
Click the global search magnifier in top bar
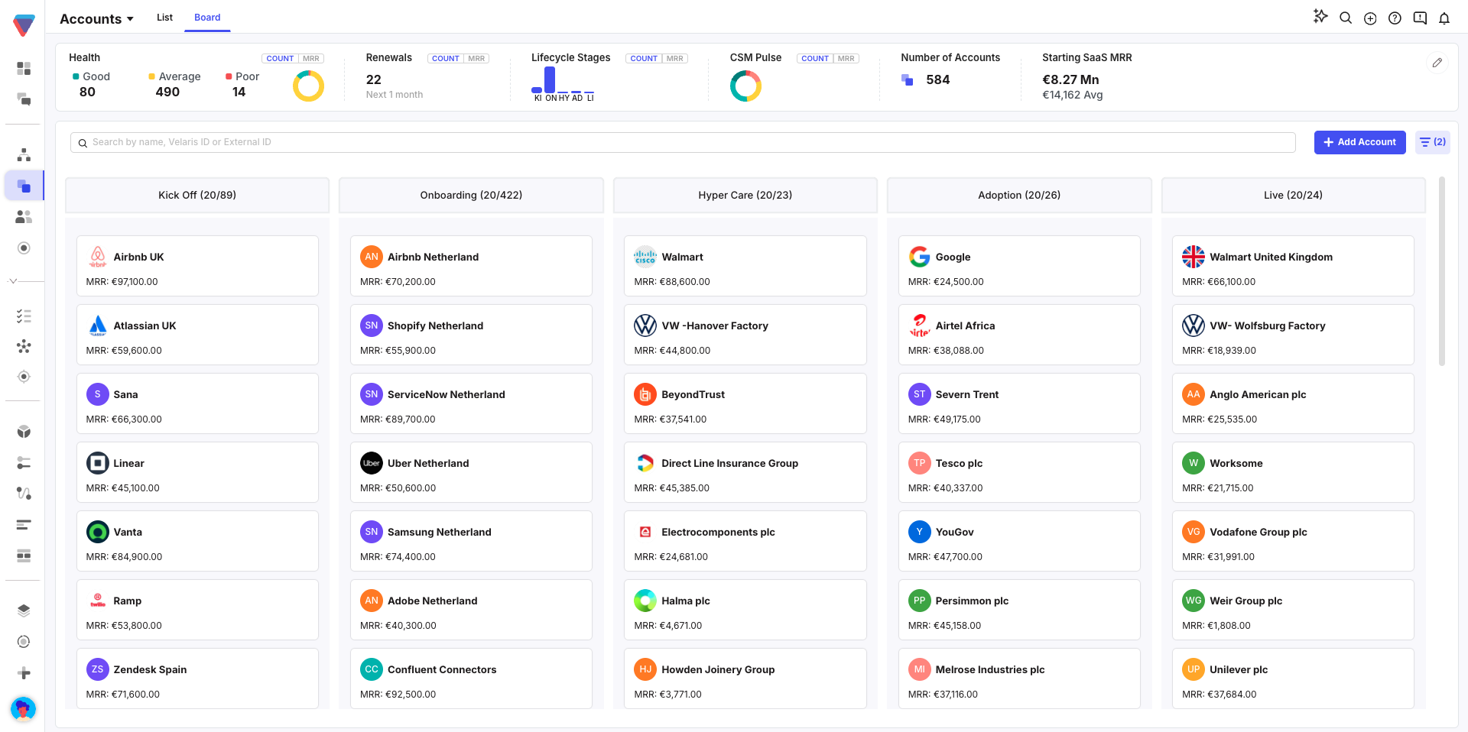click(x=1346, y=18)
